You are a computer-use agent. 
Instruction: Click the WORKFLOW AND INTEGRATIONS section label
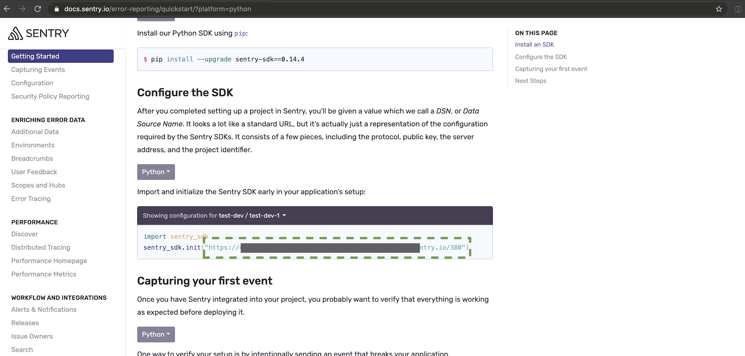click(59, 298)
